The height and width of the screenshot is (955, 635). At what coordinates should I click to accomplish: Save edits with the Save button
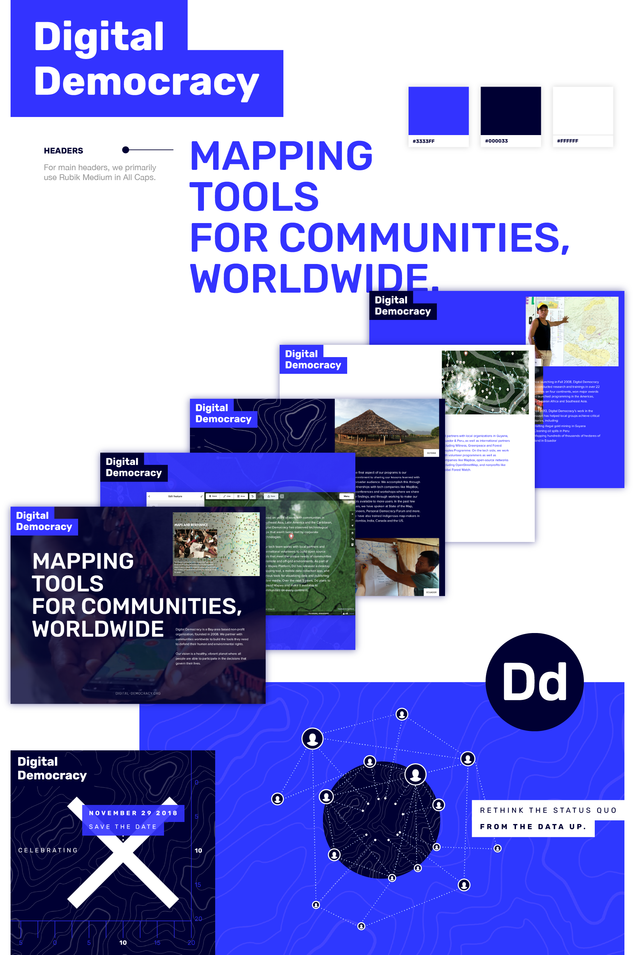(x=271, y=497)
